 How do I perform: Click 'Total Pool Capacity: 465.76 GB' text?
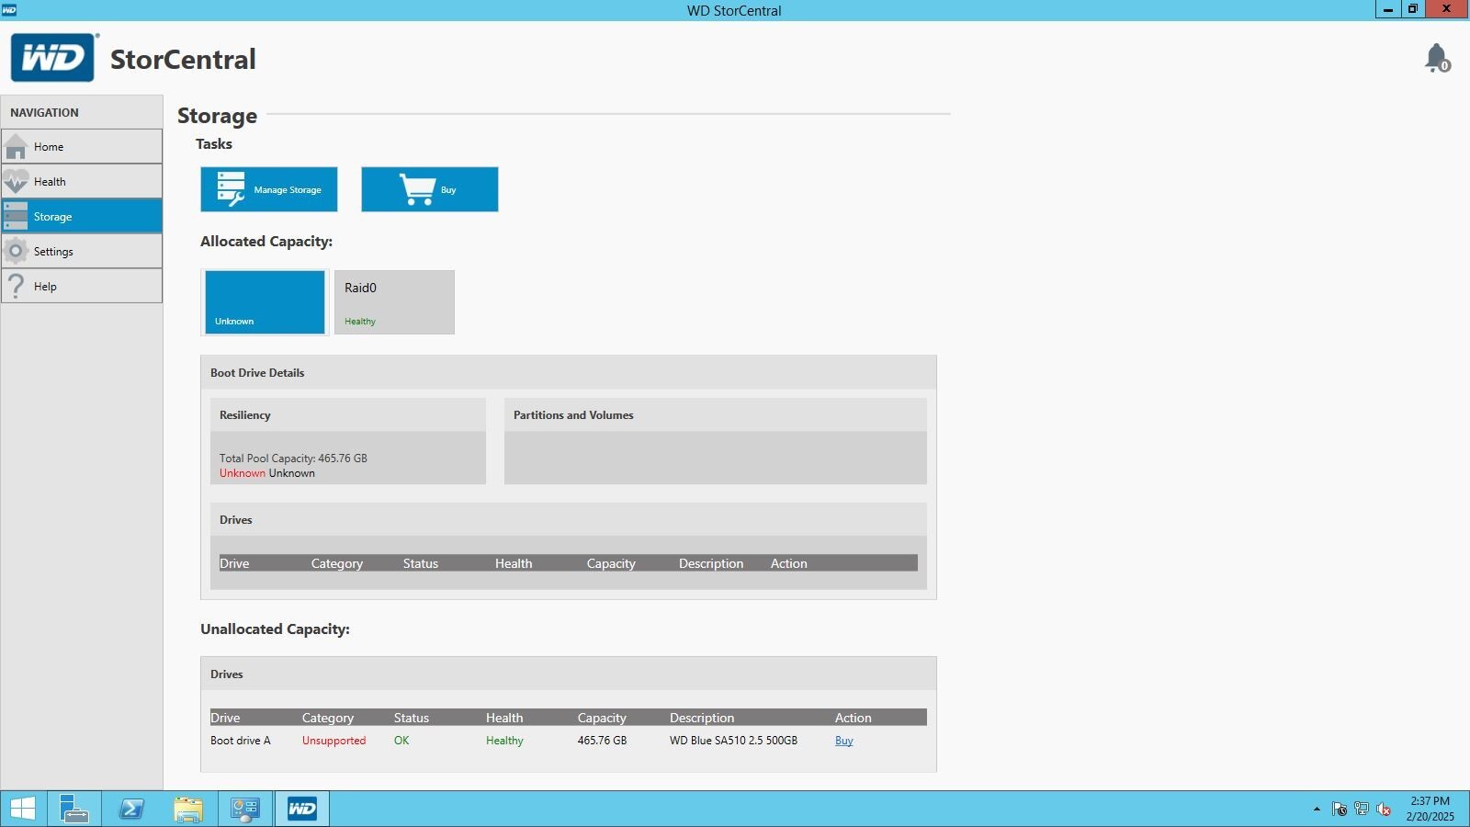[x=293, y=459]
